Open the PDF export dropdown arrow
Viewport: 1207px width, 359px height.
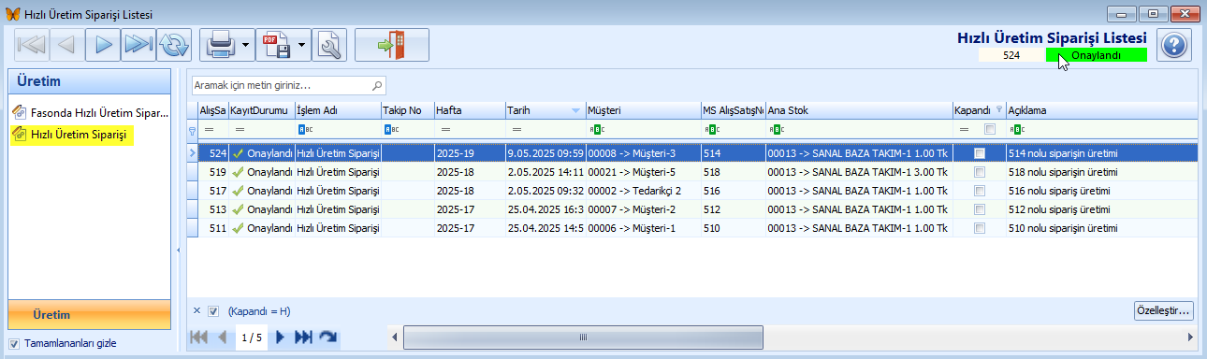(303, 44)
